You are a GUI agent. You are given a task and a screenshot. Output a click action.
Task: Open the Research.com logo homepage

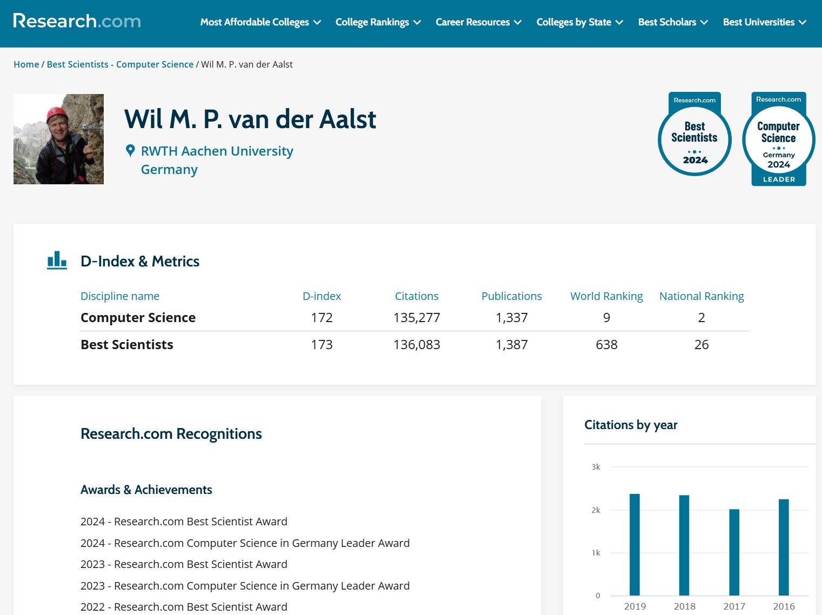point(77,21)
